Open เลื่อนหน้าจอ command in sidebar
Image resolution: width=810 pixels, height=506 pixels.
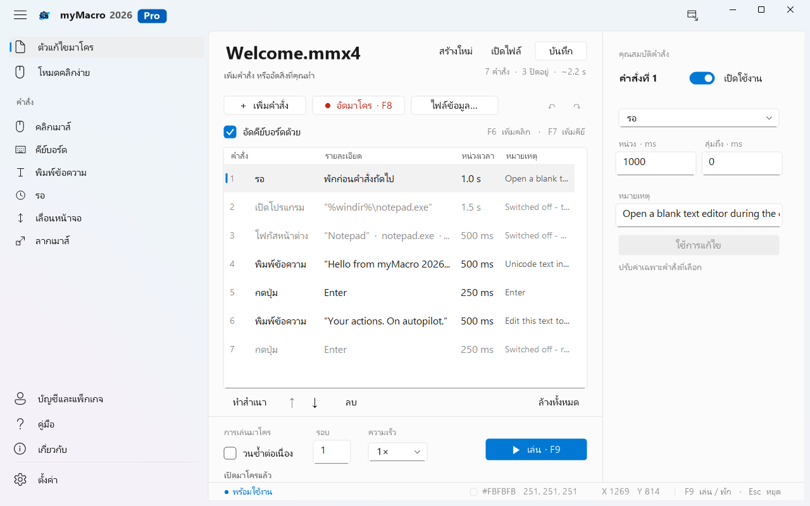[106, 218]
